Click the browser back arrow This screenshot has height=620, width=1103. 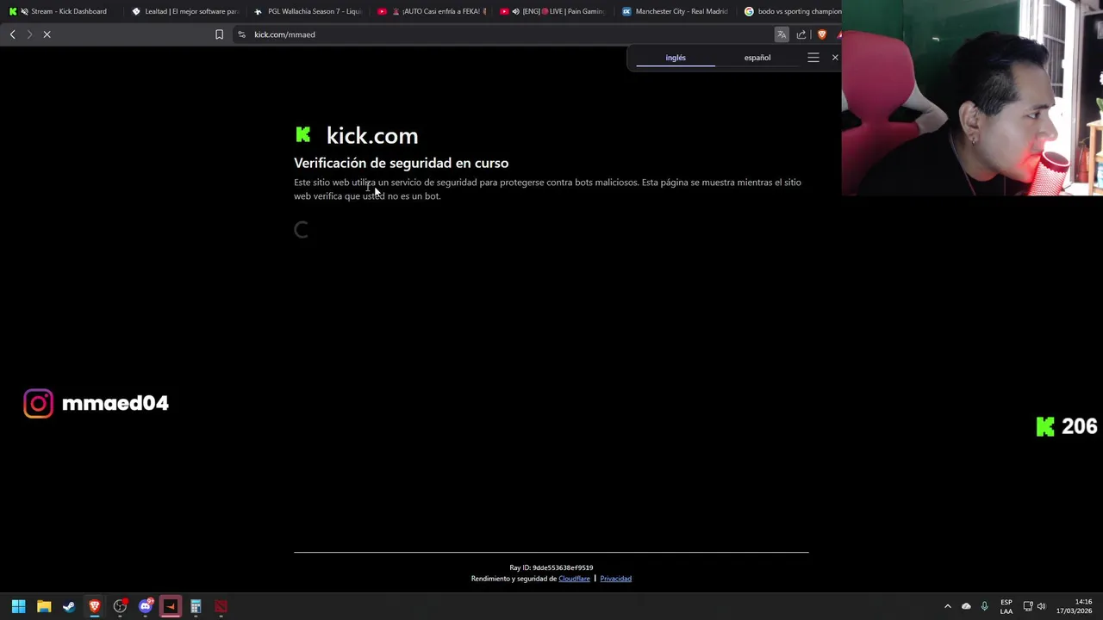click(13, 34)
